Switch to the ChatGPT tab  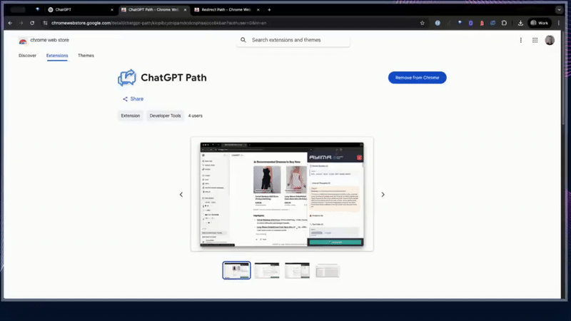click(79, 10)
